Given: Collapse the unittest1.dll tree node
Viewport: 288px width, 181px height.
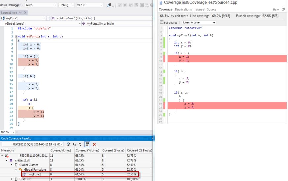Looking at the screenshot, I should pos(7,160).
